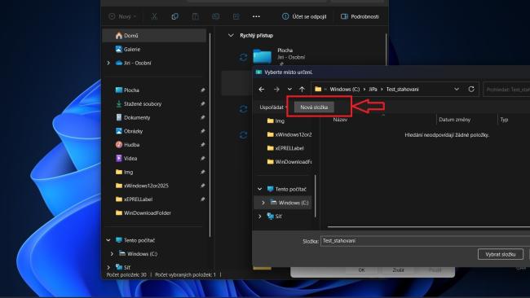Click the Paste icon in Explorer toolbar
The height and width of the screenshot is (298, 530).
click(x=196, y=16)
